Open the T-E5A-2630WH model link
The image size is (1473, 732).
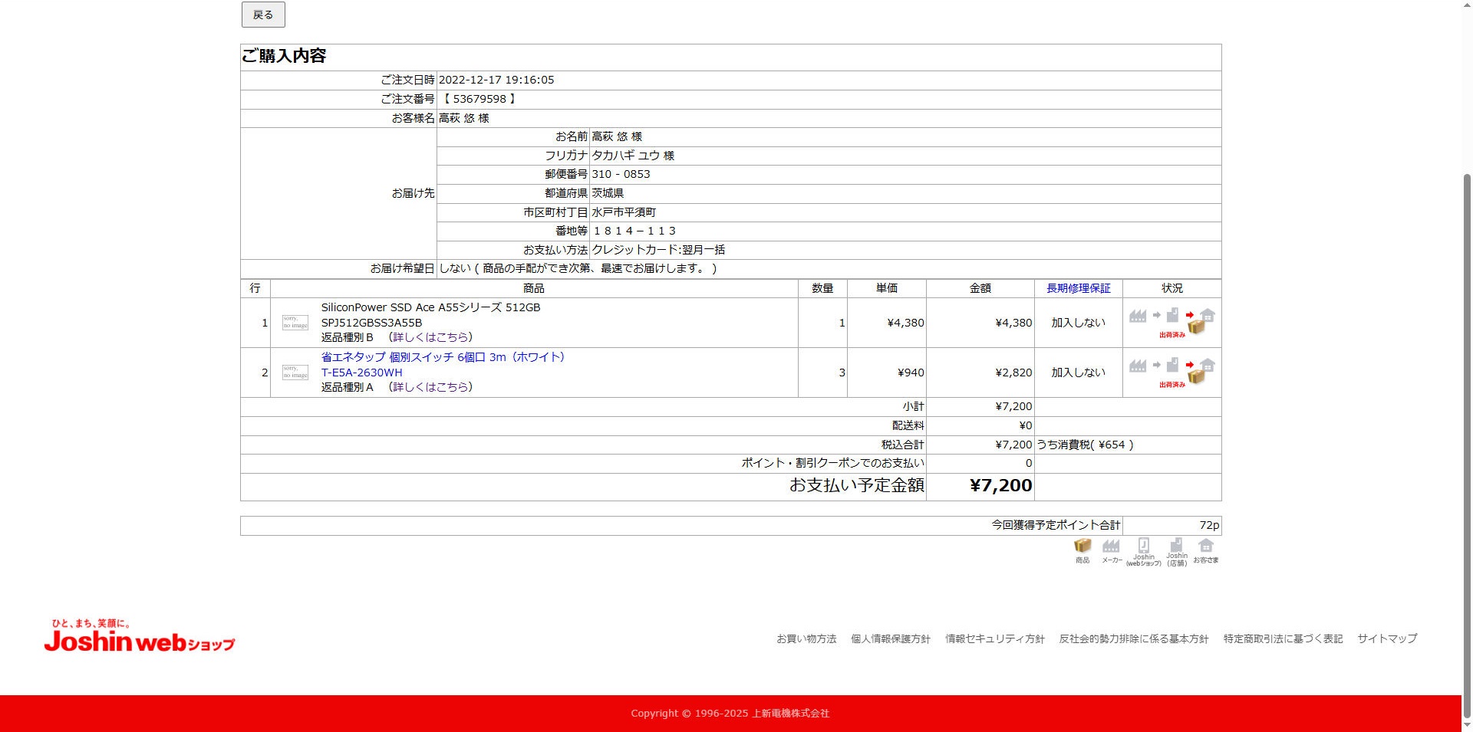click(361, 373)
